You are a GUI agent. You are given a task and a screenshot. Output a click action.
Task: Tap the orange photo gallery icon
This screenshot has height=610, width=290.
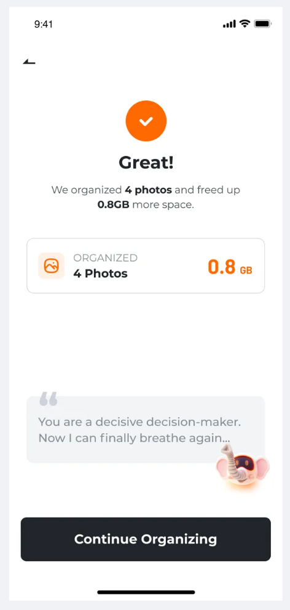[51, 266]
